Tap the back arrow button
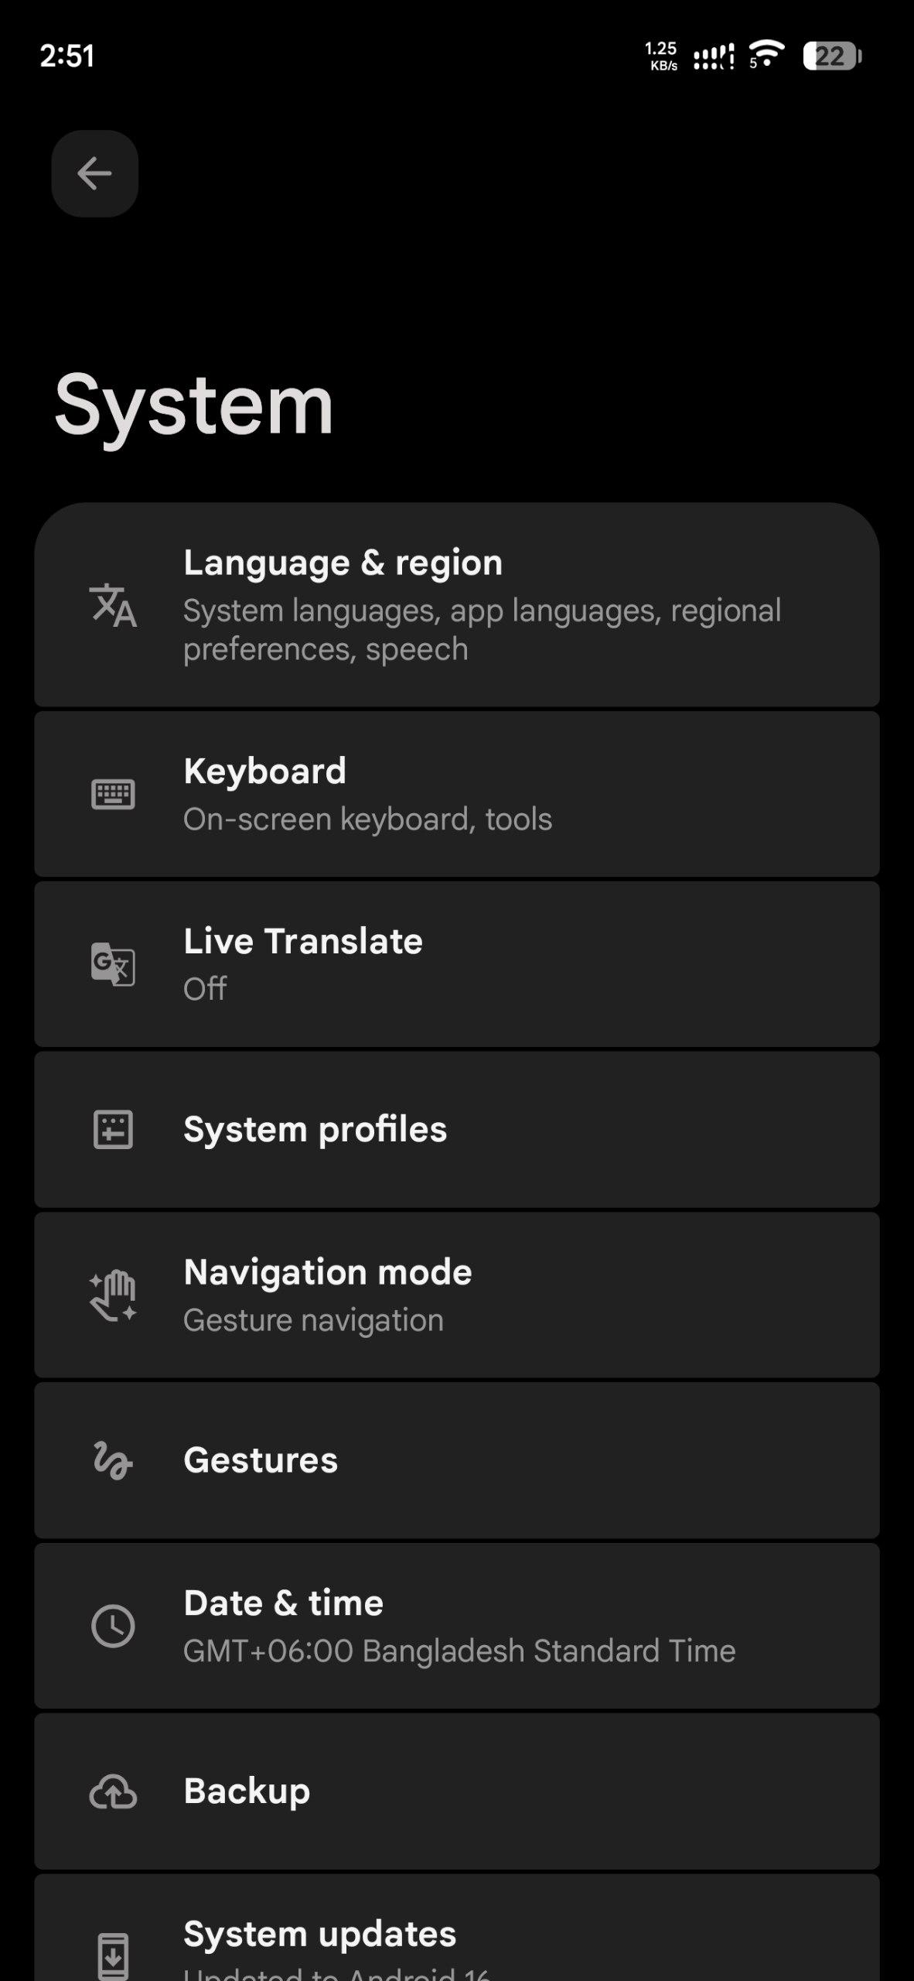 click(95, 173)
